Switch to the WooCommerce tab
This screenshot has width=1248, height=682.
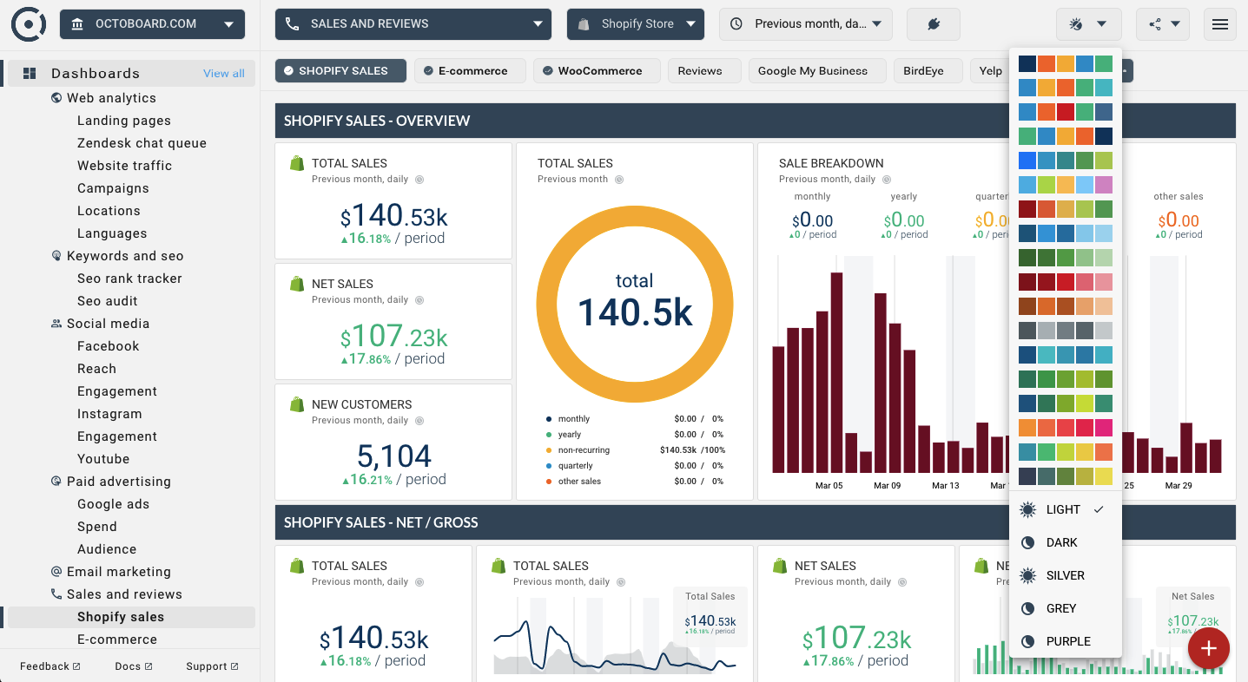[x=597, y=71]
